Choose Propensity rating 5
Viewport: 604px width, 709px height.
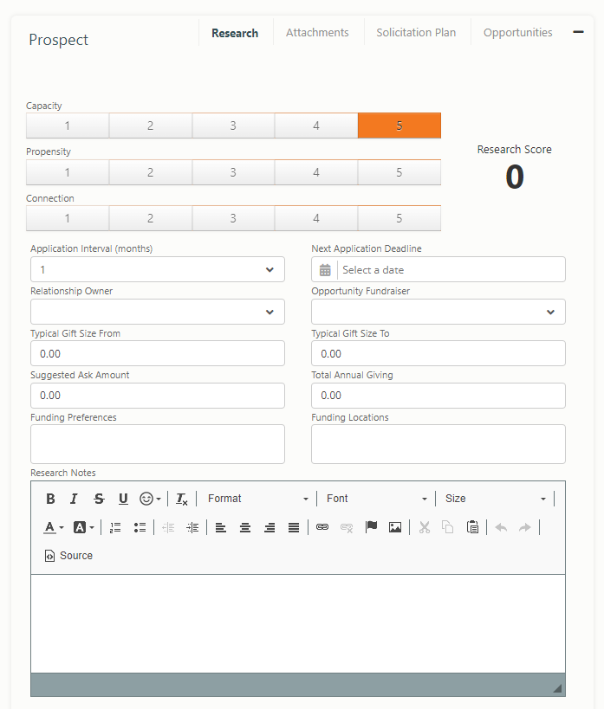click(x=399, y=172)
